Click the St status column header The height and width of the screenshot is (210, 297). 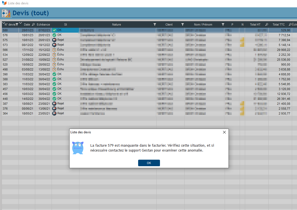coord(66,25)
